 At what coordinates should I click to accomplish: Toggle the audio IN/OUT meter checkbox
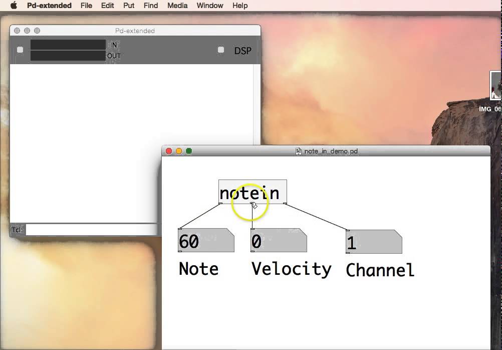pyautogui.click(x=20, y=50)
